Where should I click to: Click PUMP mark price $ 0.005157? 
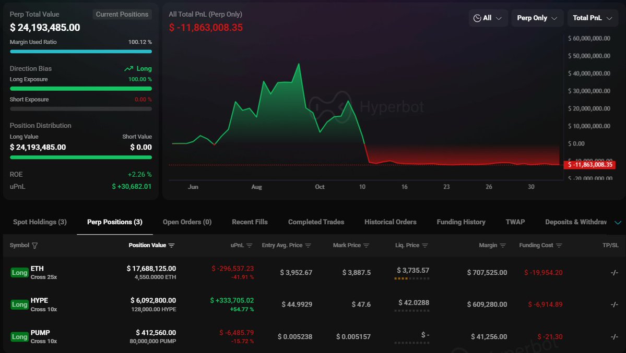tap(353, 337)
